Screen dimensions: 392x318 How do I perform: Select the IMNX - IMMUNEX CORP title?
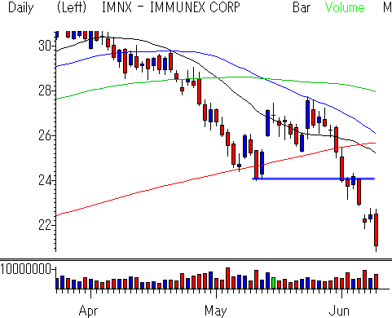click(171, 7)
